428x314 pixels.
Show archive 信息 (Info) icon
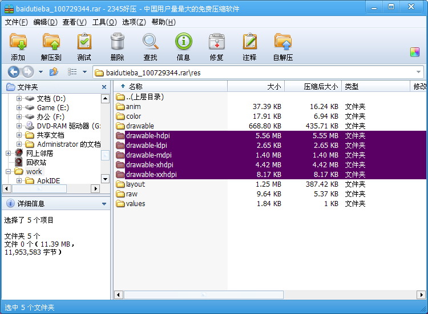coord(183,43)
